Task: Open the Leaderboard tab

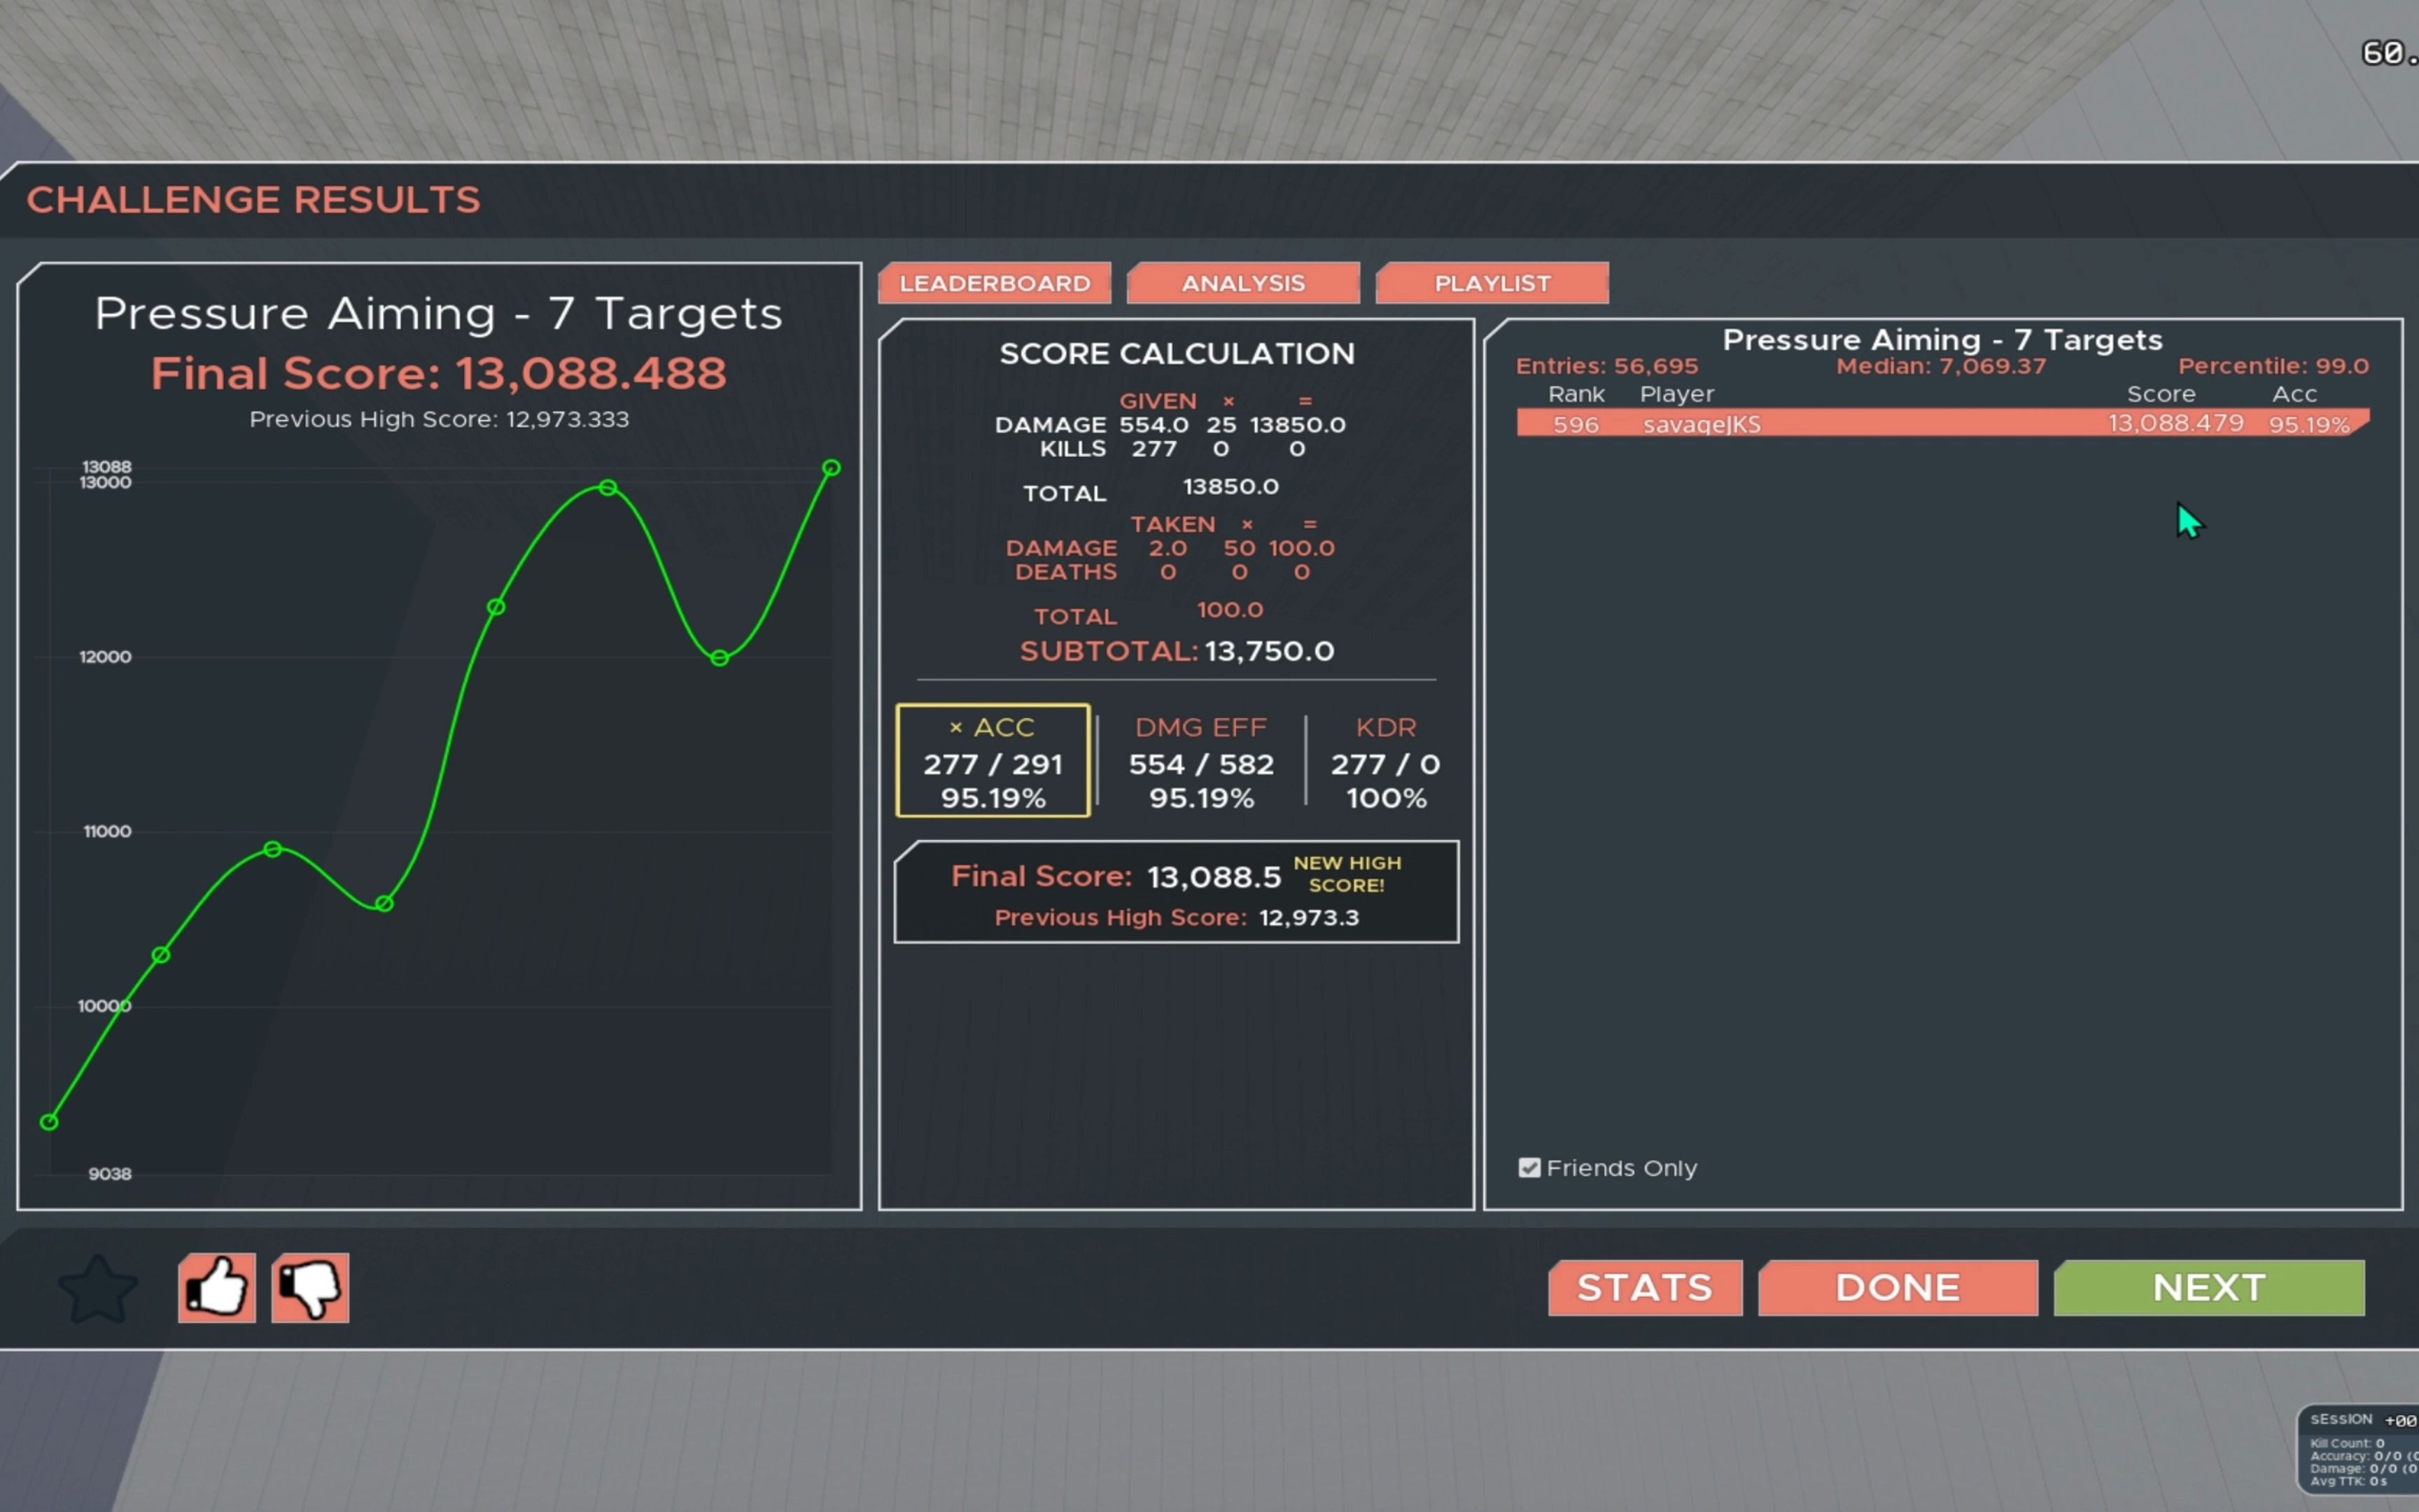Action: click(x=995, y=283)
